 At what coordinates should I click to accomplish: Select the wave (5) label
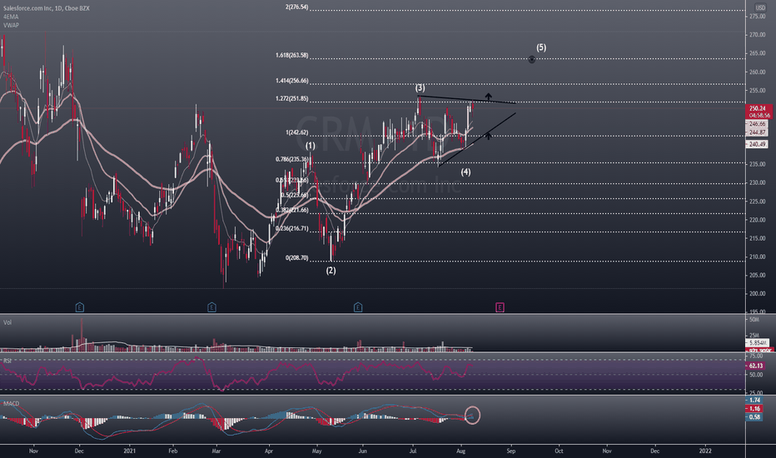coord(541,47)
